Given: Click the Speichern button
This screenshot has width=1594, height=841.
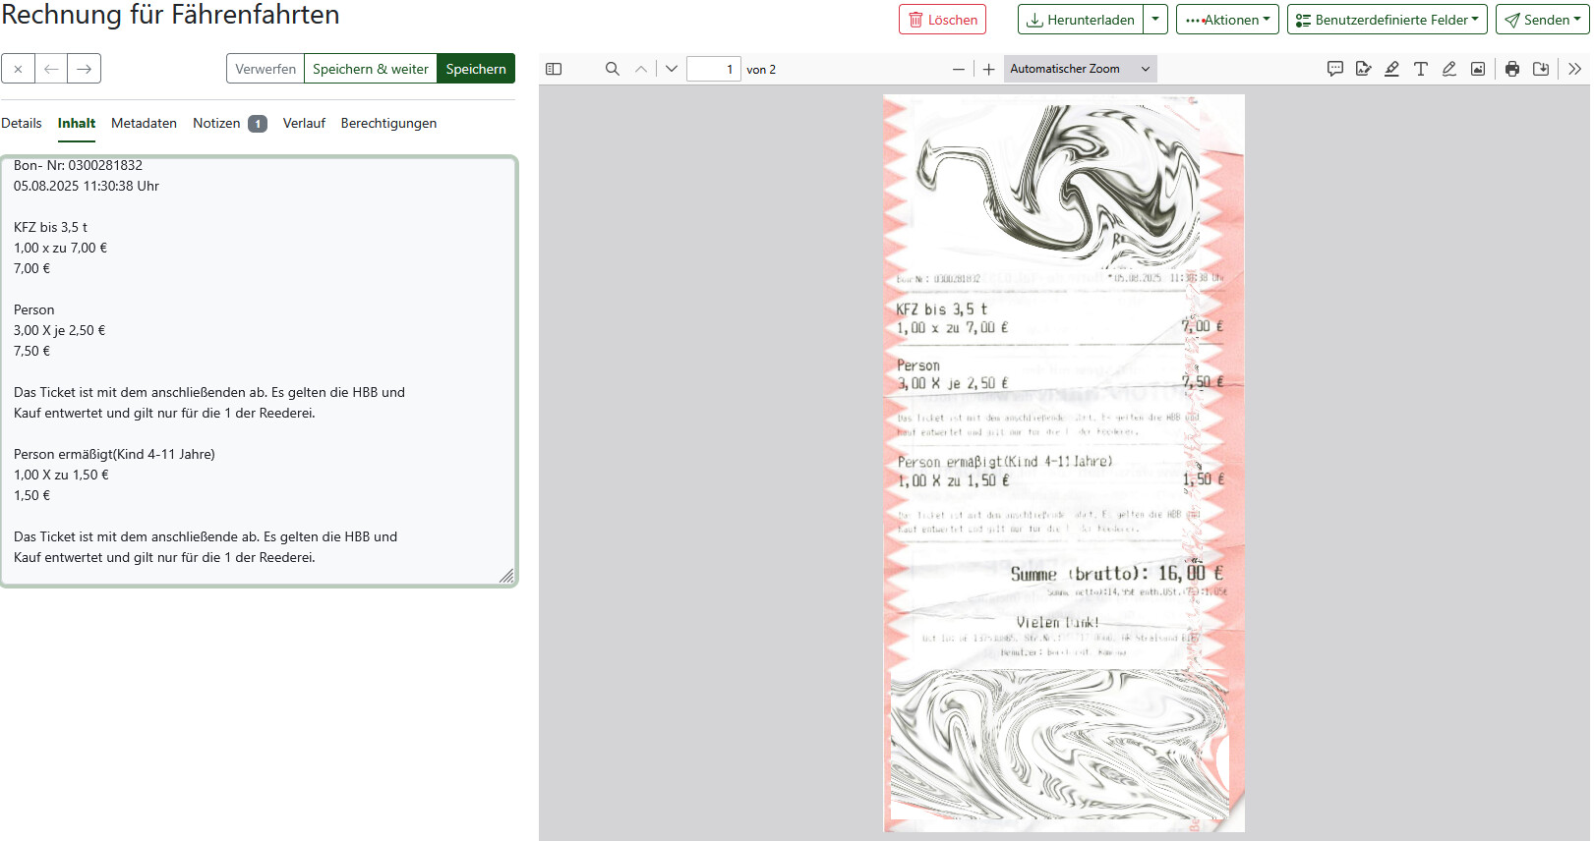Looking at the screenshot, I should [475, 69].
